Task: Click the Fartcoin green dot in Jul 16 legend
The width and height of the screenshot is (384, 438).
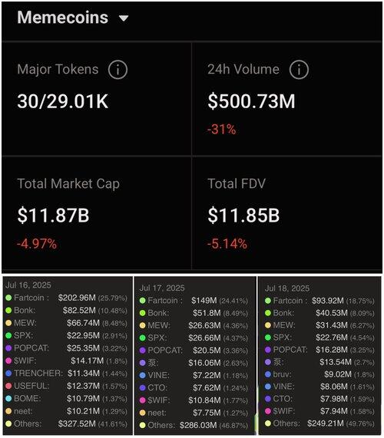Action: pos(8,298)
